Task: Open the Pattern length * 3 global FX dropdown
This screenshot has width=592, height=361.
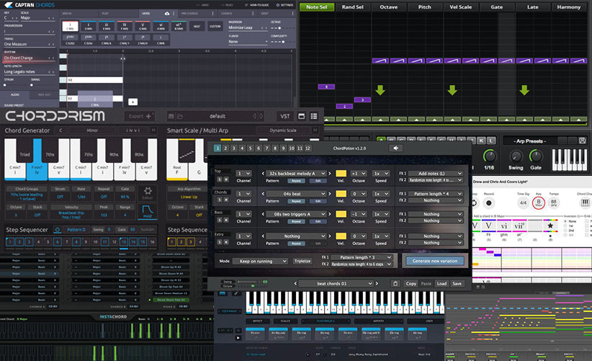Action: pos(362,257)
